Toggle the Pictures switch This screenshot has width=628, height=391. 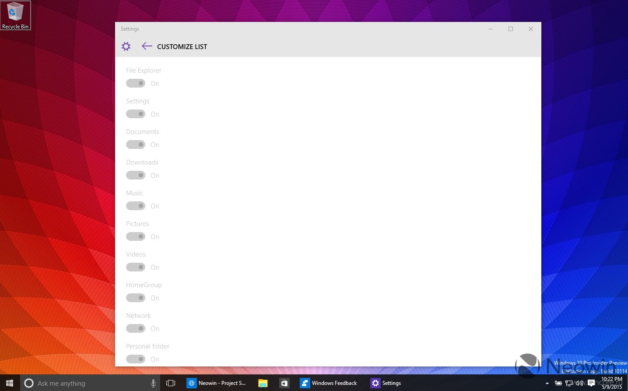point(136,236)
